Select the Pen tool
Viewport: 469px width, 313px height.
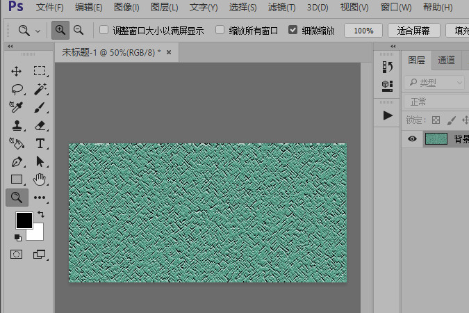(17, 162)
